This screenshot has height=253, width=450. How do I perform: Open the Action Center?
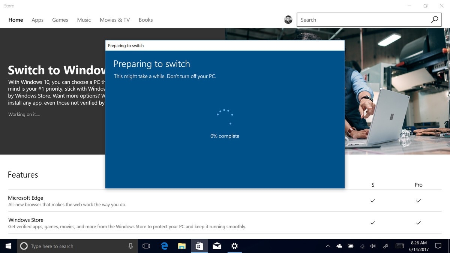pyautogui.click(x=438, y=246)
